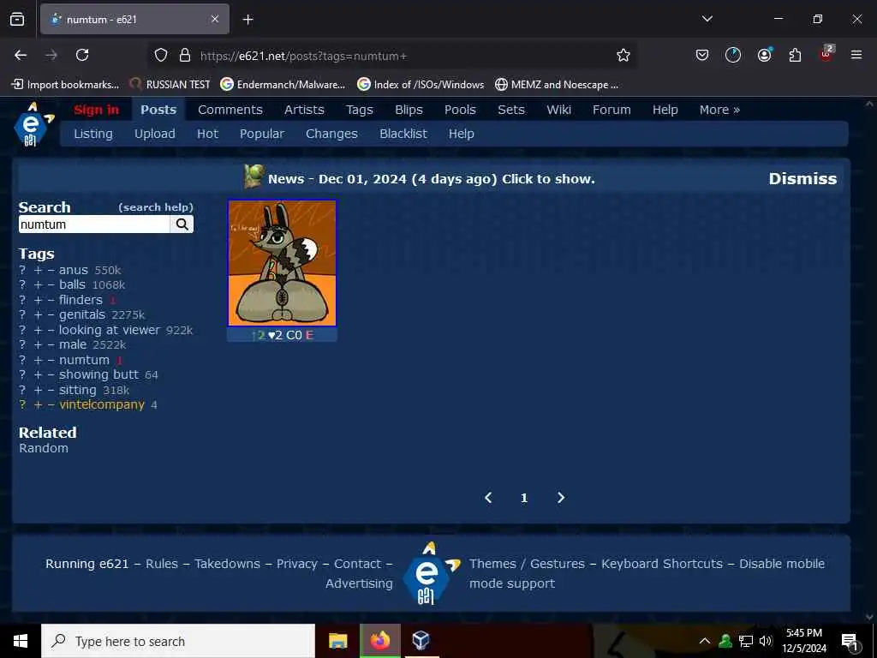Open the Pocket save icon in toolbar

pyautogui.click(x=702, y=55)
